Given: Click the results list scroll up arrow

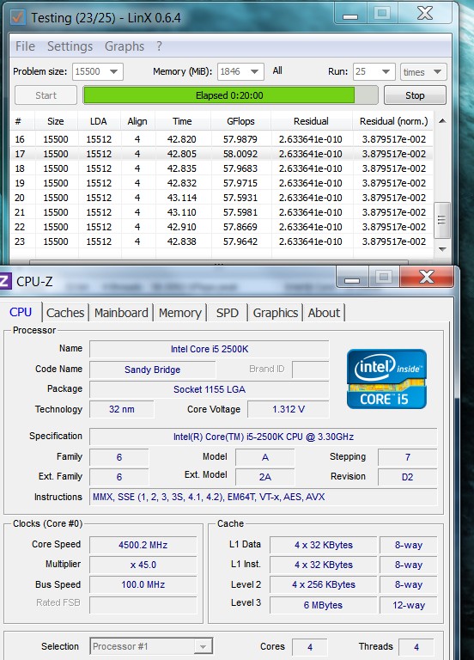Looking at the screenshot, I should pos(442,121).
